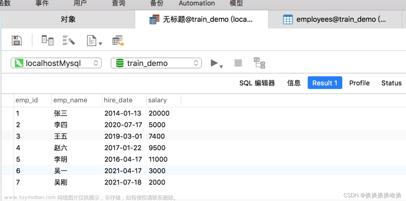Click the emp_name column header
This screenshot has height=201, width=406.
tap(77, 100)
